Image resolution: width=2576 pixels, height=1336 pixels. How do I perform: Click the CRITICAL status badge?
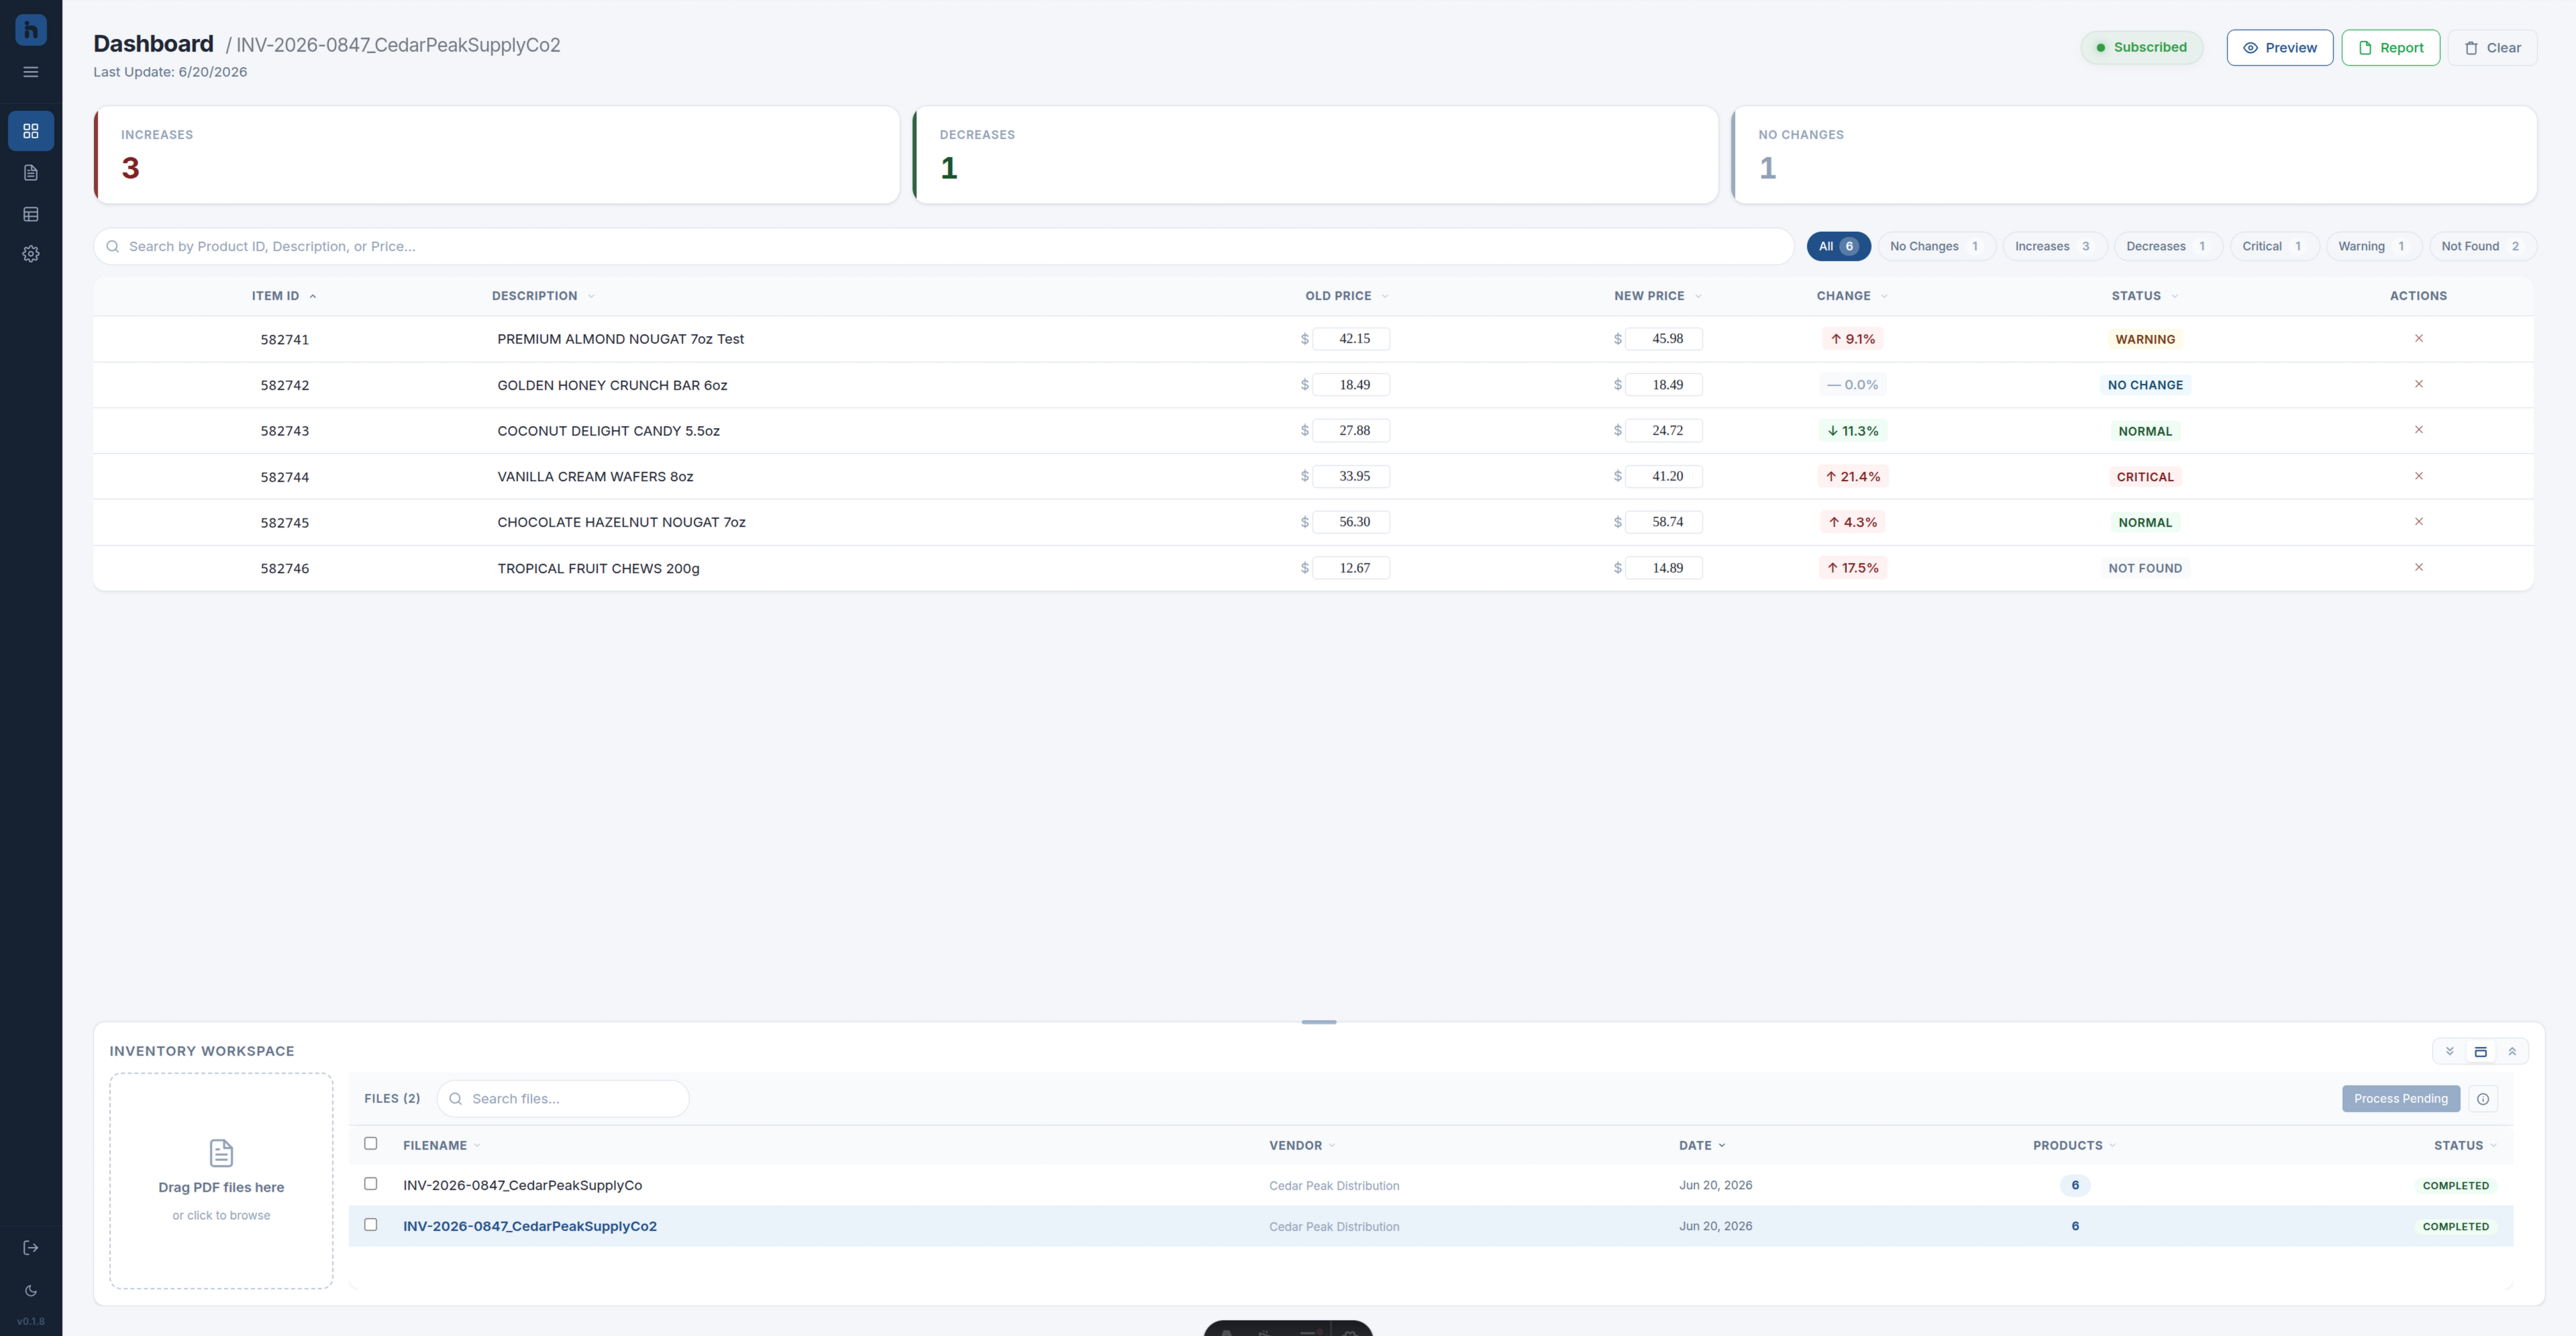coord(2145,477)
